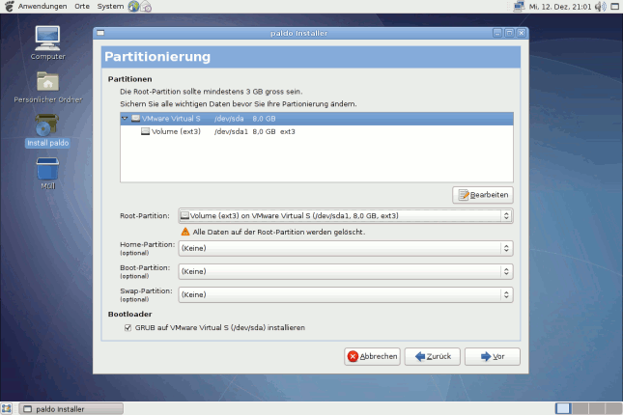This screenshot has height=415, width=623.
Task: Click the Abbrechen button
Action: [x=372, y=357]
